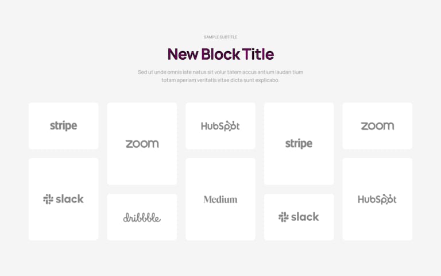The image size is (441, 276).
Task: Click the "totam aperiam veritatis" text line
Action: [220, 80]
